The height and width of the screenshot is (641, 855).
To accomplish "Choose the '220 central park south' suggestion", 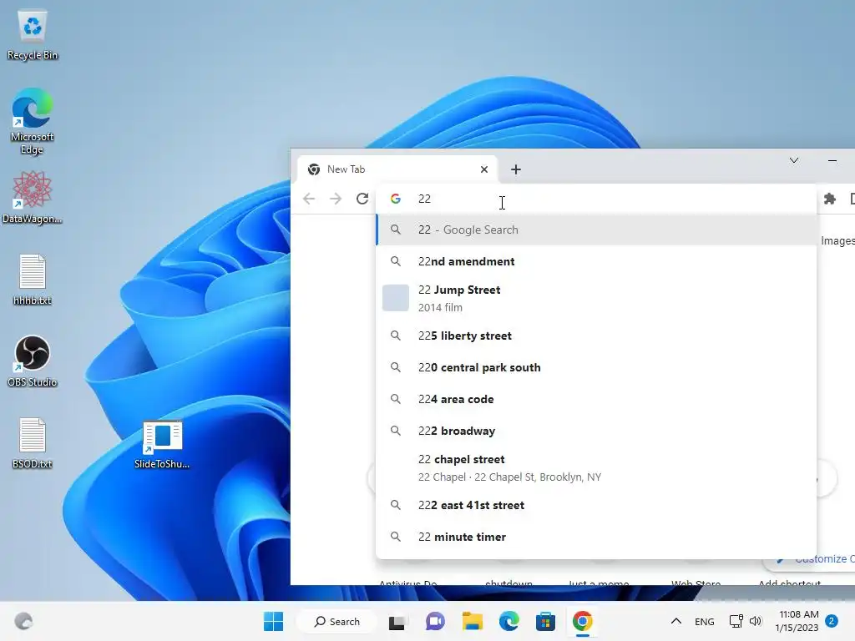I will pyautogui.click(x=596, y=367).
